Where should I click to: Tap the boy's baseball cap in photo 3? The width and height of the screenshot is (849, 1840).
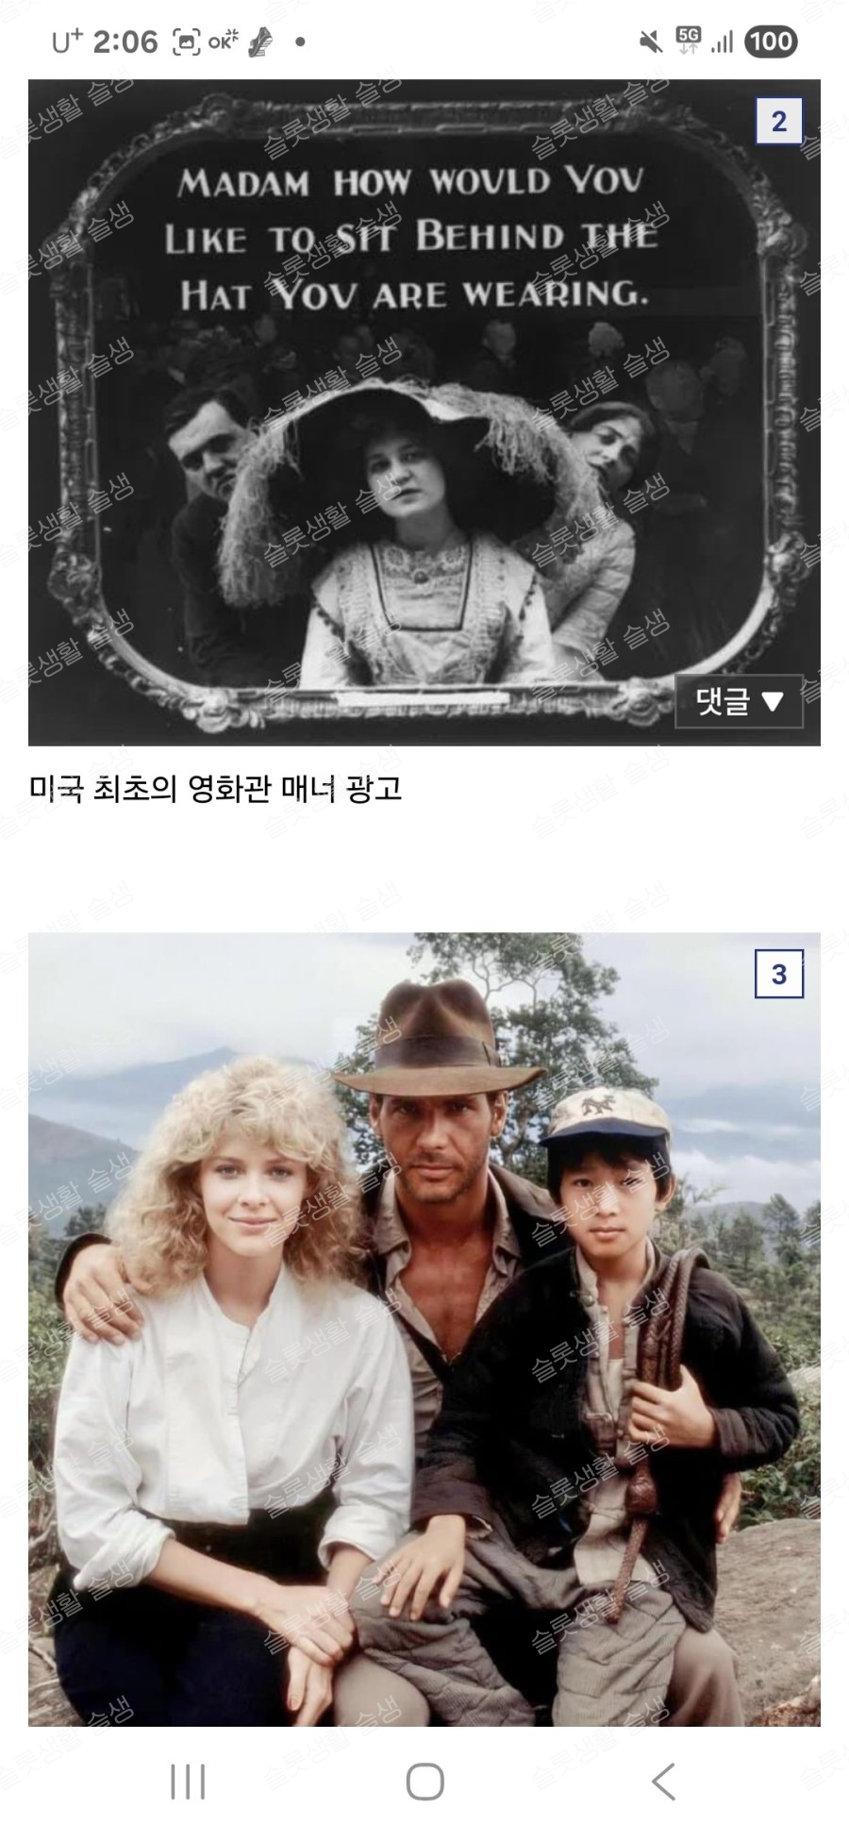[608, 1118]
